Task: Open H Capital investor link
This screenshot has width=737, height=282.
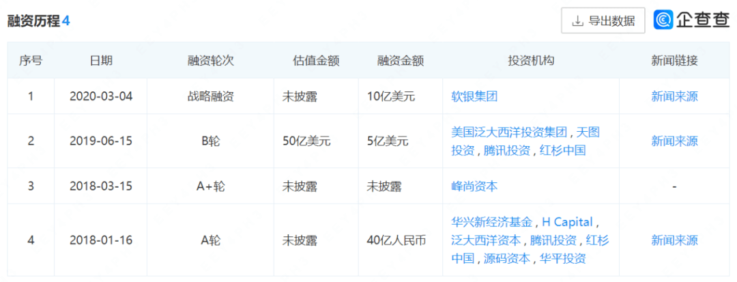Action: point(568,222)
